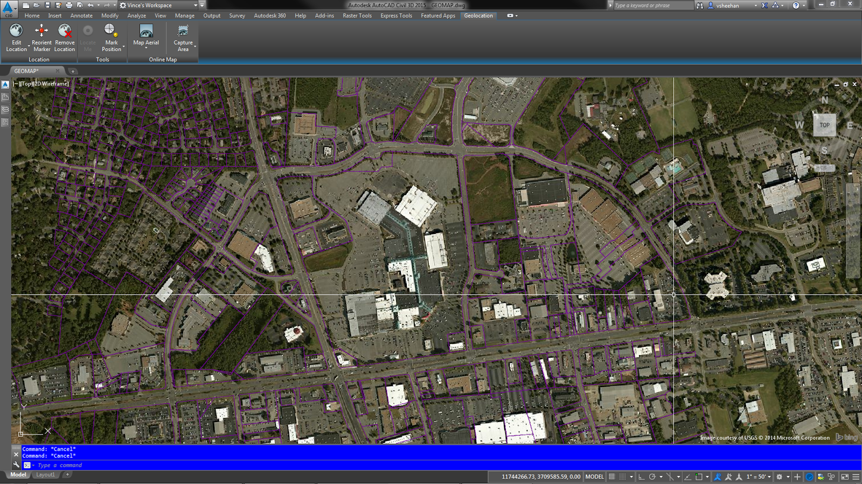This screenshot has width=862, height=484.
Task: Expand the Map Aerial dropdown
Action: click(146, 48)
